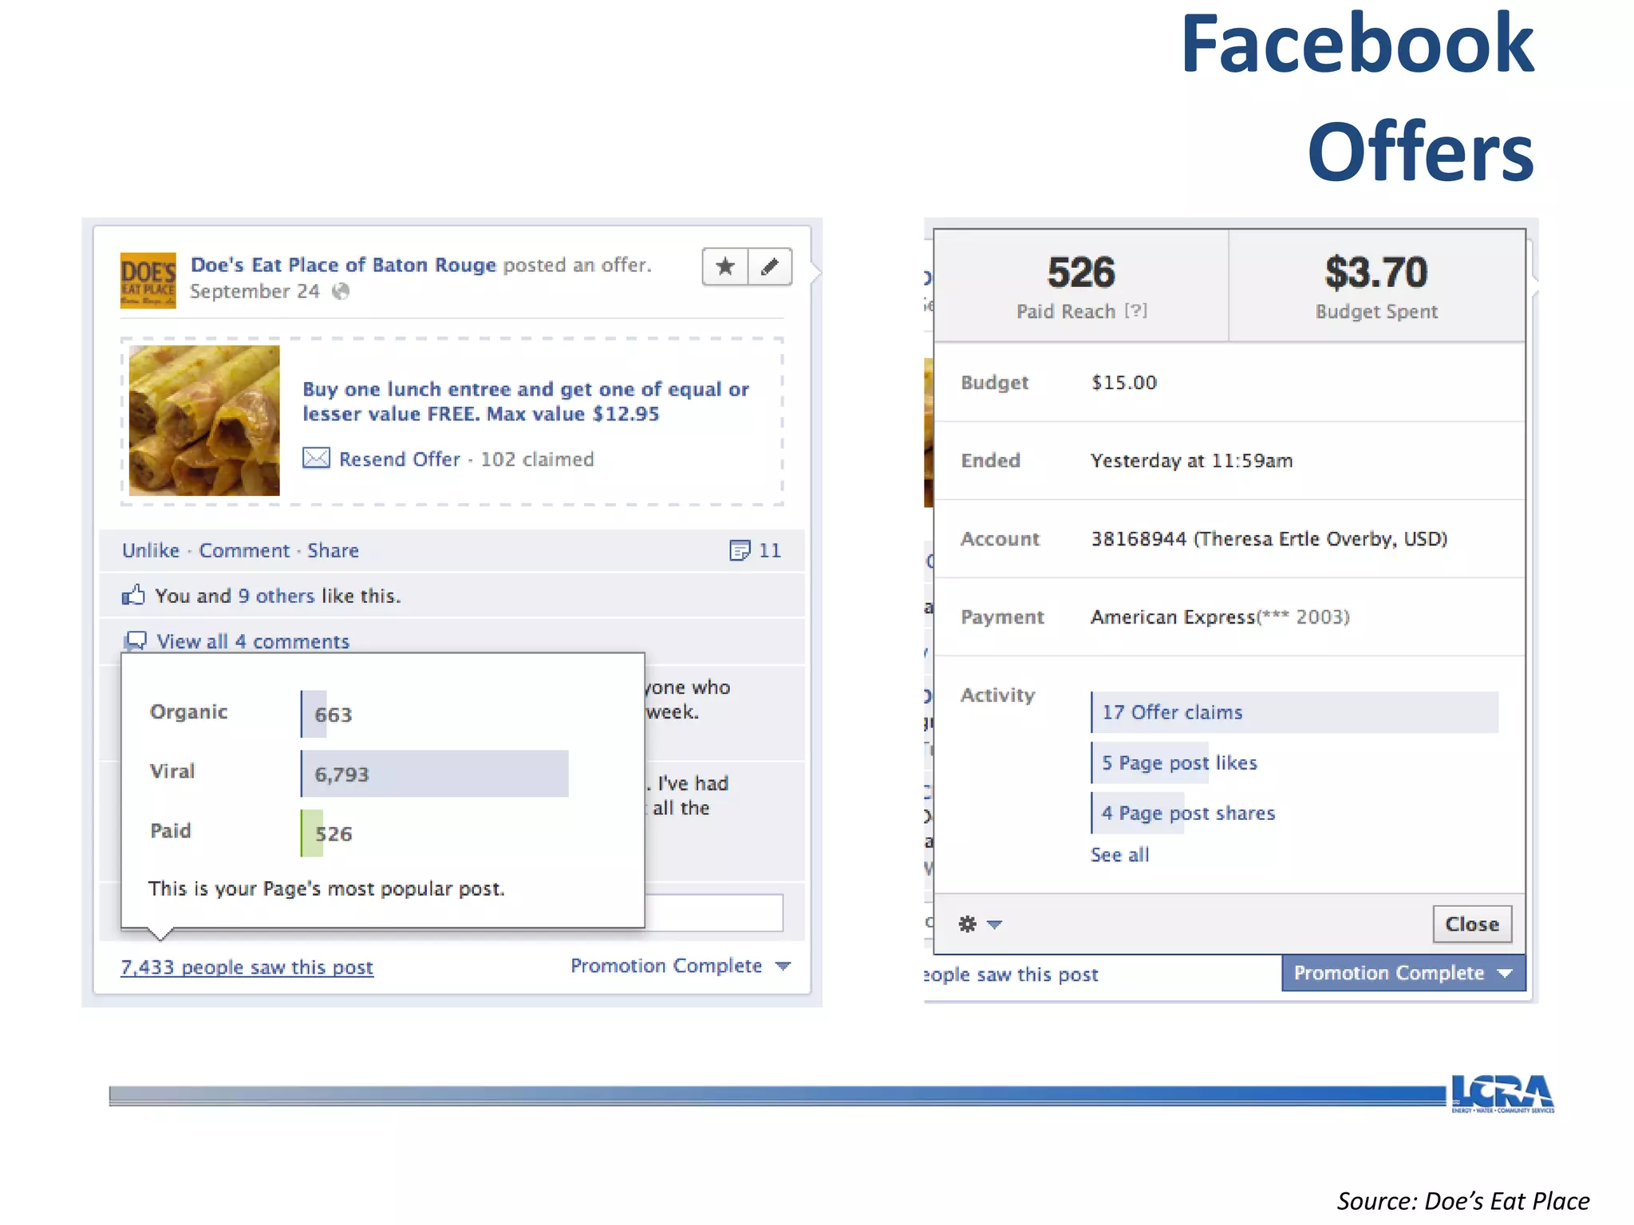1634x1225 pixels.
Task: Click the Resend Offer link
Action: click(x=400, y=459)
